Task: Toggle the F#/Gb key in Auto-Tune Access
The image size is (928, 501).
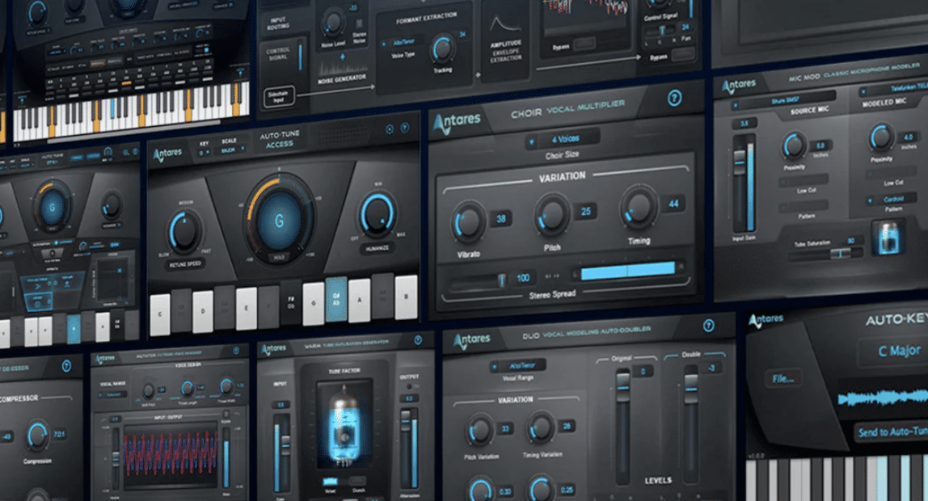Action: click(290, 302)
